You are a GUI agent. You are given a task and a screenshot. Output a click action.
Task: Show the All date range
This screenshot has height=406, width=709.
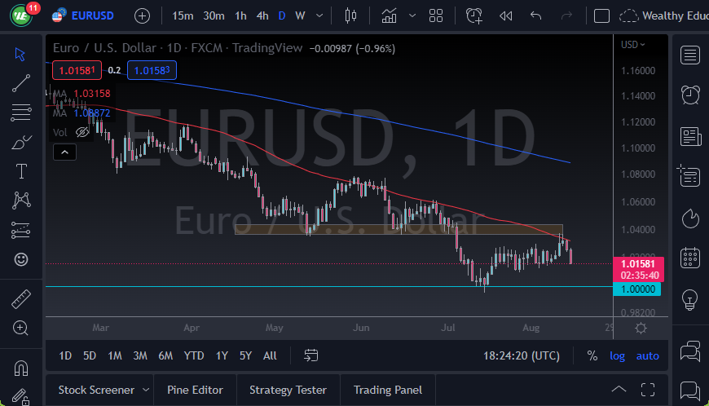click(x=270, y=355)
